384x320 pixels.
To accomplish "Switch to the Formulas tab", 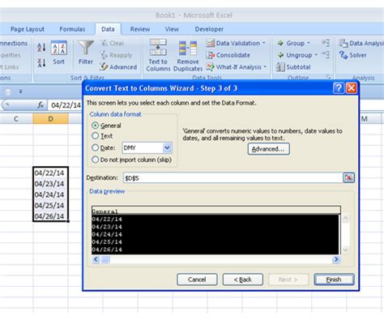I will (x=72, y=29).
